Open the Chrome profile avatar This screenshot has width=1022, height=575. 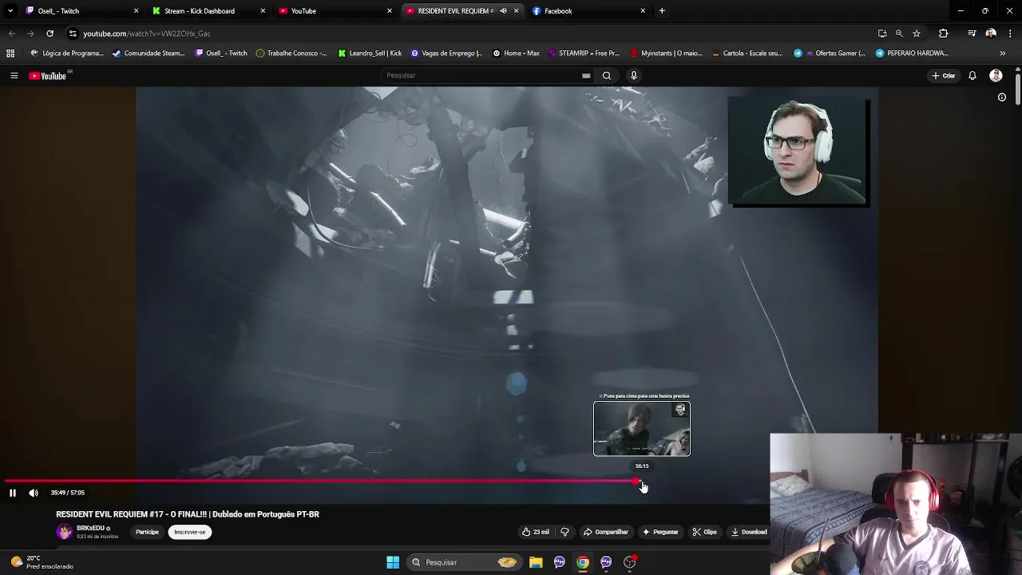click(991, 34)
